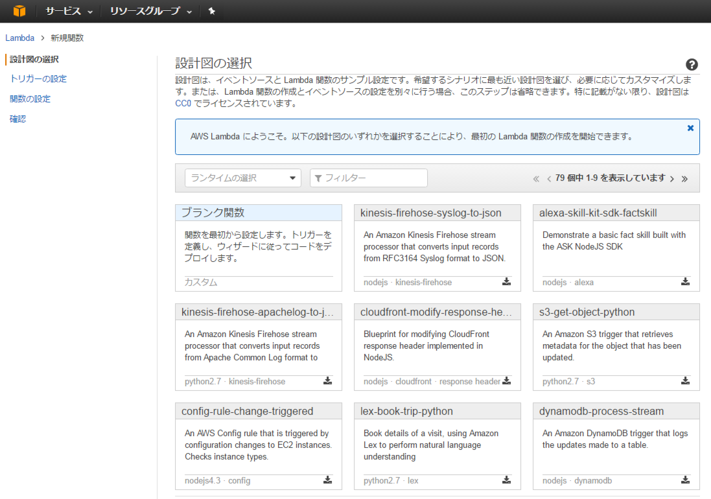Dismiss the AWS Lambda welcome banner
This screenshot has height=499, width=711.
[690, 128]
